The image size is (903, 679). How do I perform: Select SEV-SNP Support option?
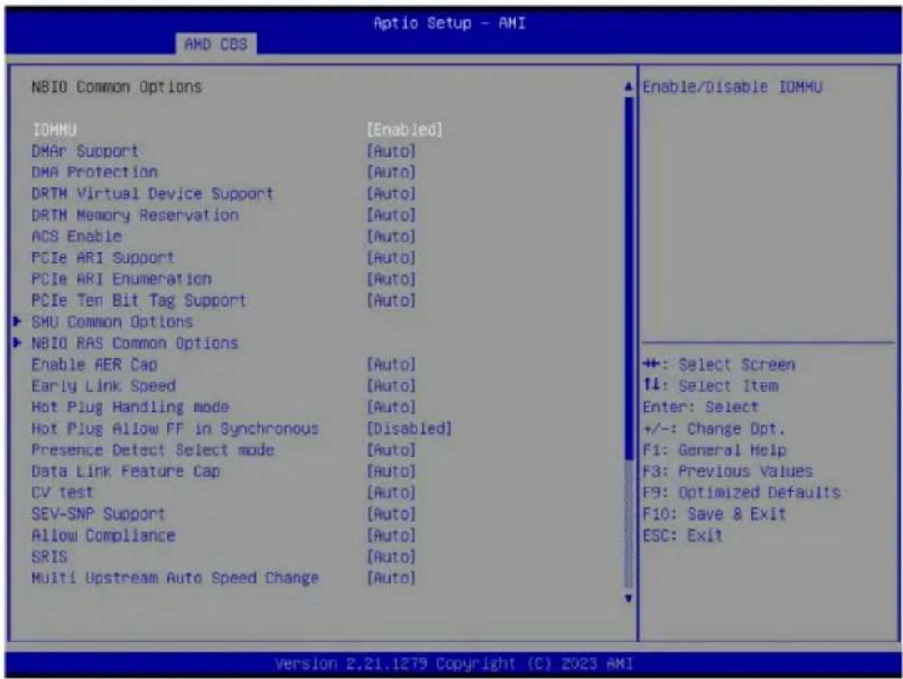pyautogui.click(x=98, y=513)
